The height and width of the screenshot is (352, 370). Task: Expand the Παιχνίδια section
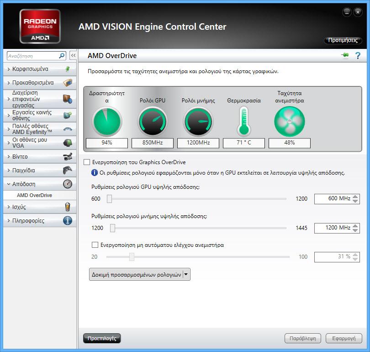pyautogui.click(x=9, y=170)
